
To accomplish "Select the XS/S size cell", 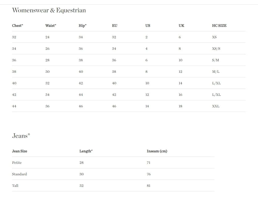I will (216, 49).
